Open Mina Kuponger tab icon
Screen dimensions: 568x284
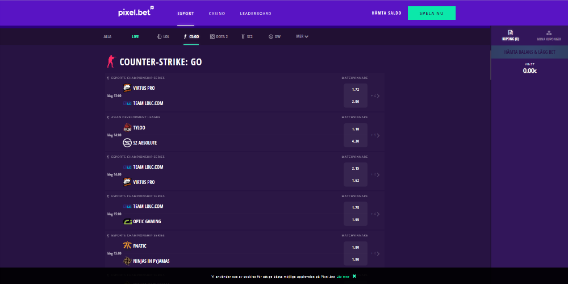coord(549,32)
